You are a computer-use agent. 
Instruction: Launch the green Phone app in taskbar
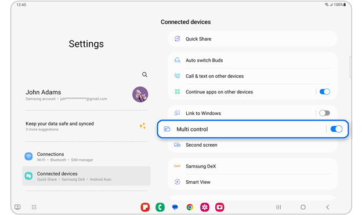[160, 207]
